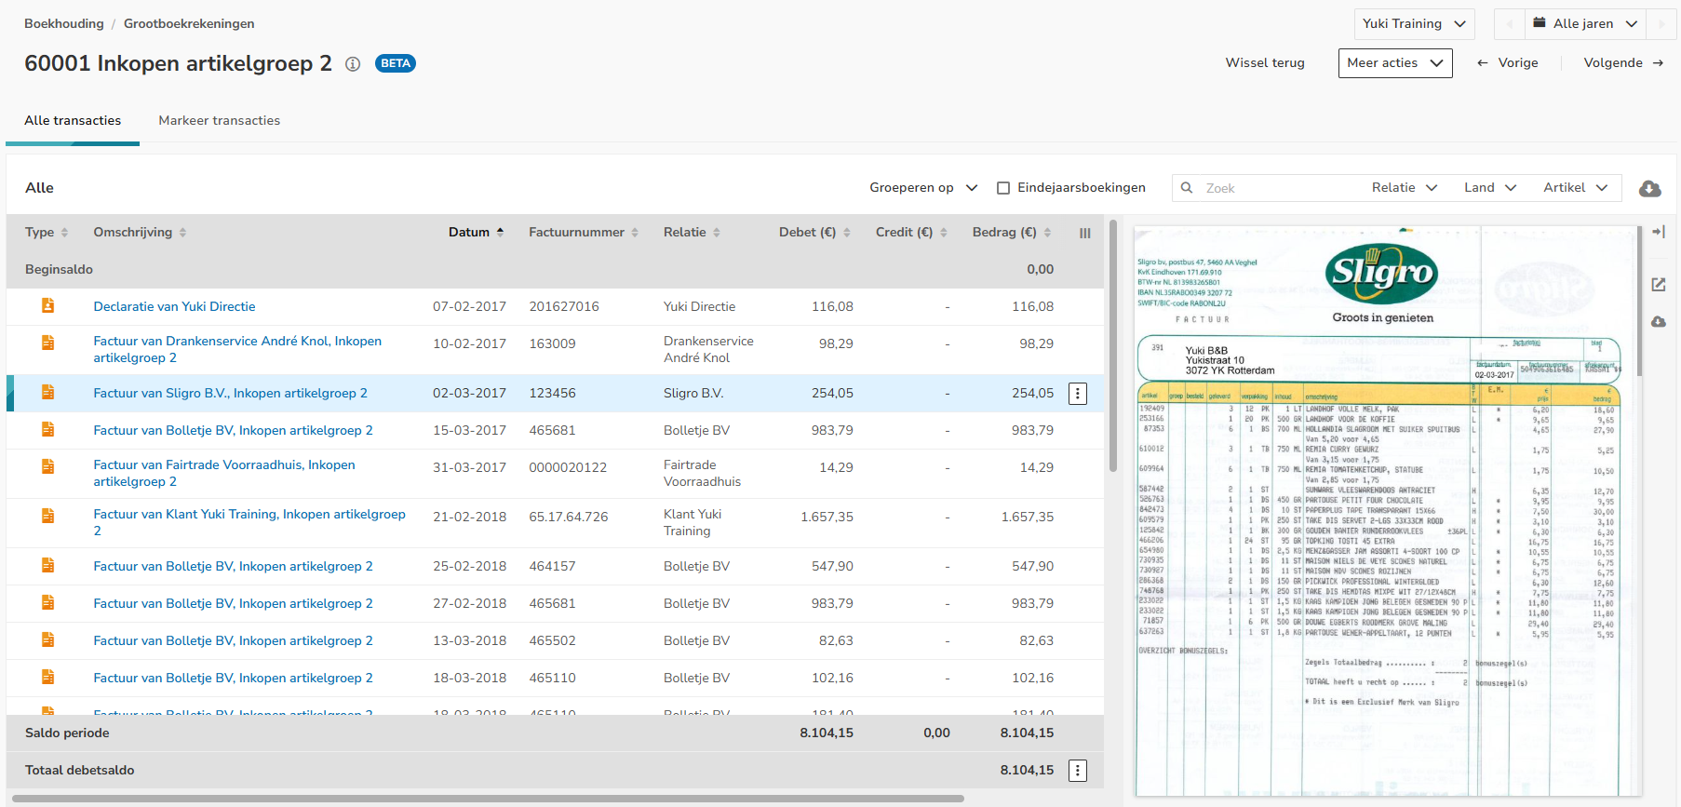
Task: Collapse the document preview panel with arrow icon
Action: (1658, 232)
